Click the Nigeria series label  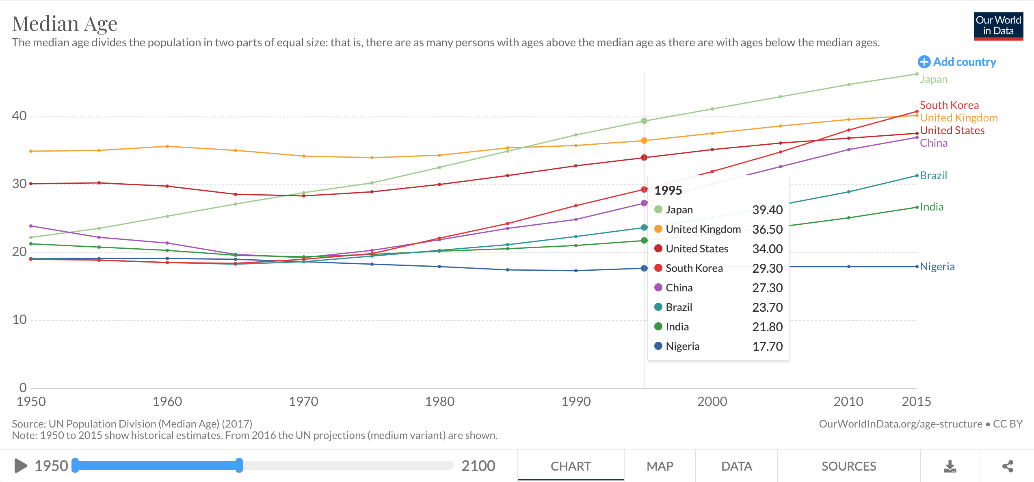[937, 267]
